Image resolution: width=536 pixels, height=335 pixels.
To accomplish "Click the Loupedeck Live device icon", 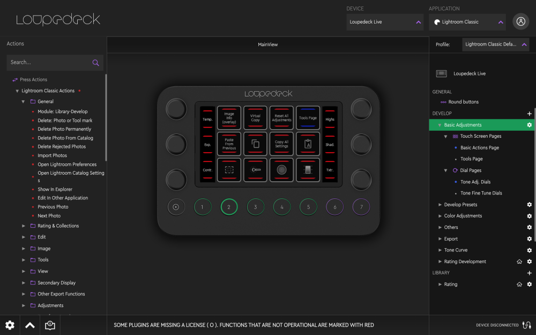I will click(x=441, y=73).
